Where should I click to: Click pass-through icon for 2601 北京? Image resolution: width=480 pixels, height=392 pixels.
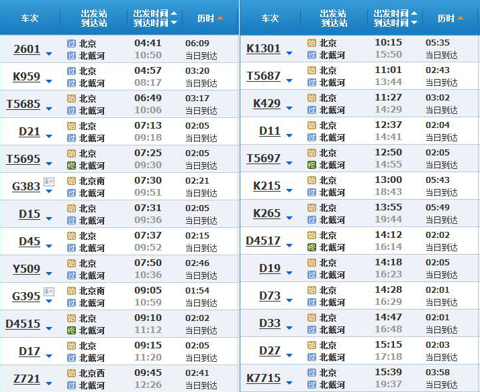[x=71, y=44]
